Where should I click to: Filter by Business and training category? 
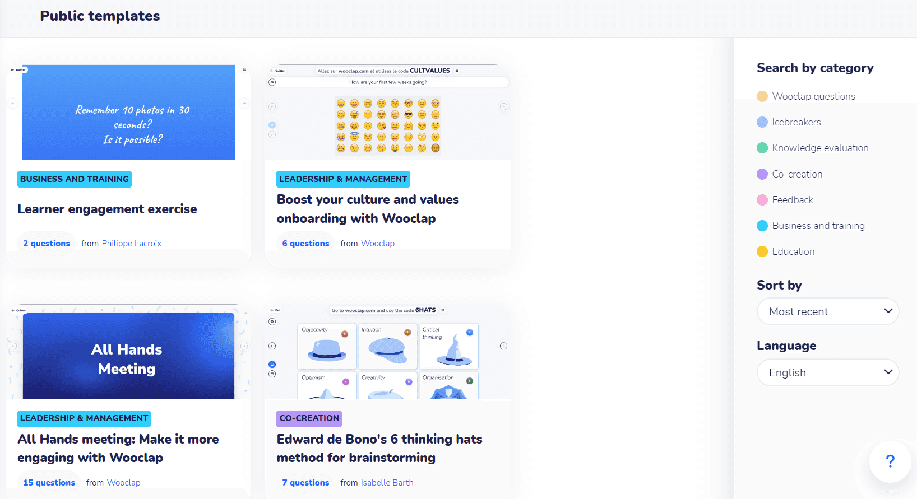[811, 226]
